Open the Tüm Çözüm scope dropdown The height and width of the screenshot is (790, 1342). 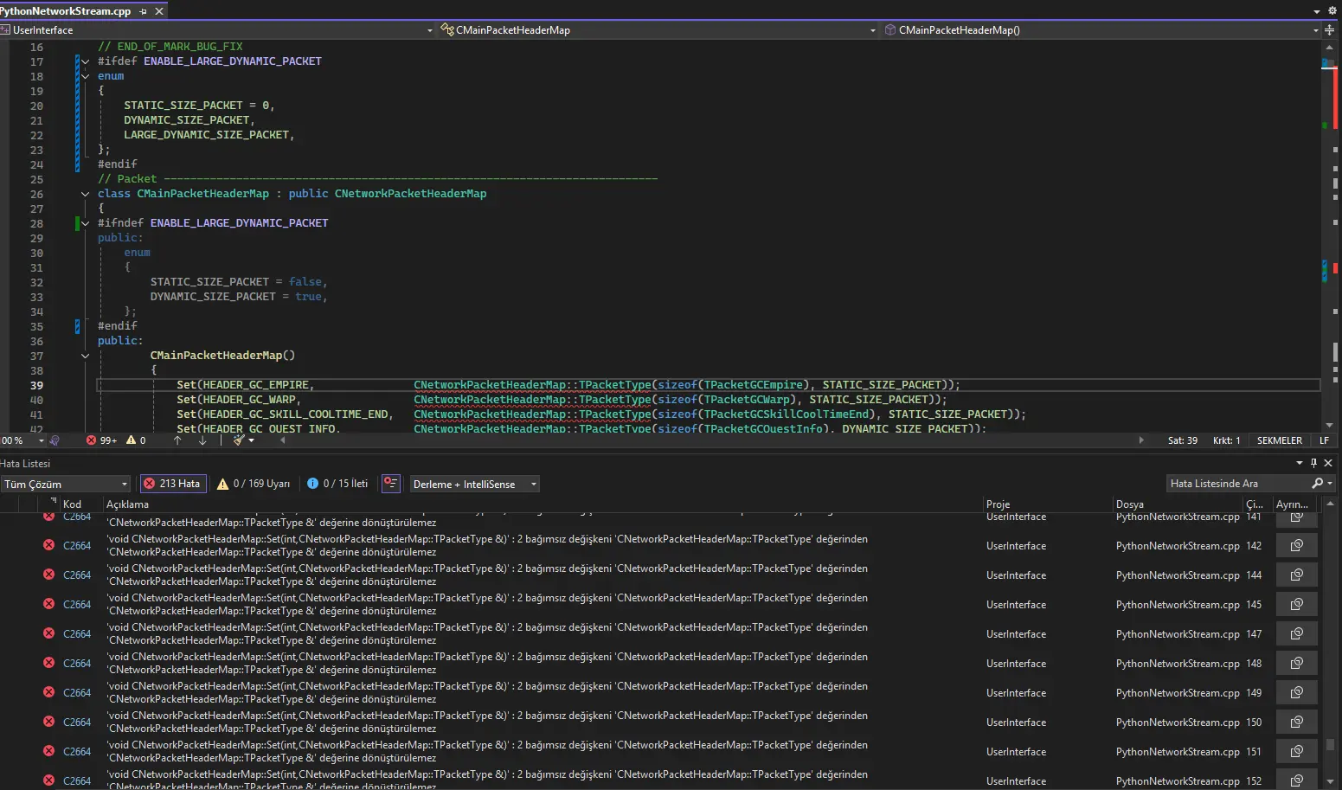(x=66, y=484)
